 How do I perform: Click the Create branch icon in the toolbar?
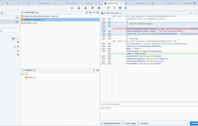108,8
